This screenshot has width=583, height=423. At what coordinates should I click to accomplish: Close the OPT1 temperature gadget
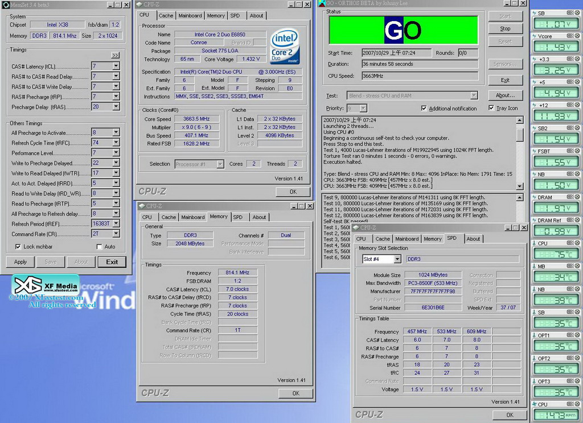pyautogui.click(x=578, y=335)
